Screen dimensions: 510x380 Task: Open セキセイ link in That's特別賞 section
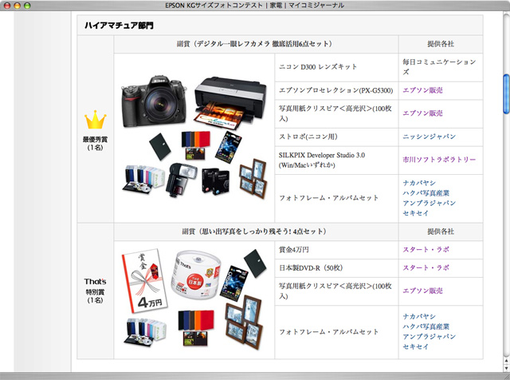416,346
